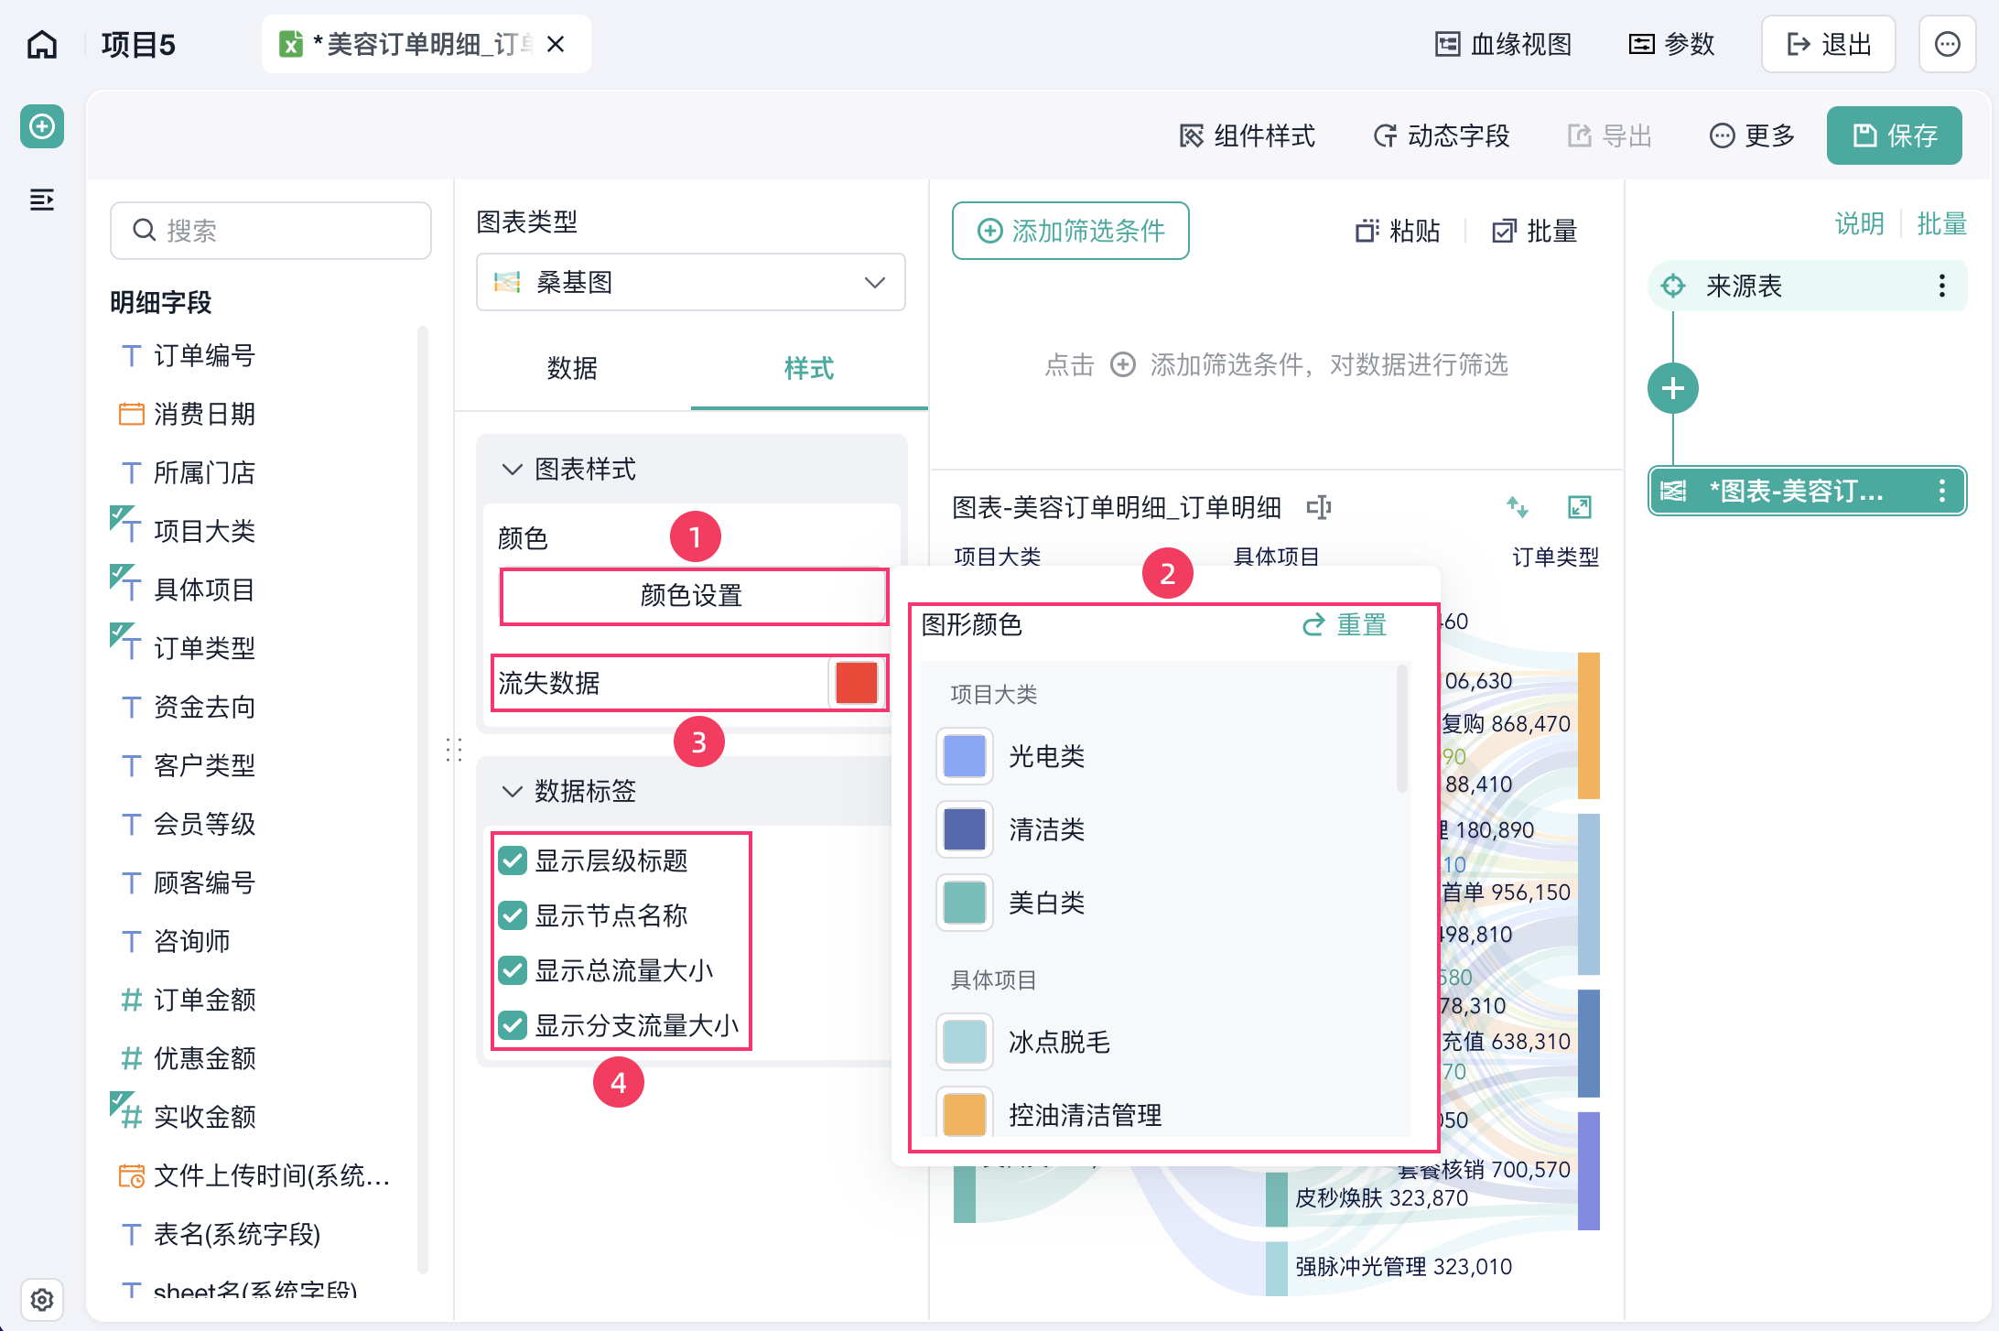Image resolution: width=1999 pixels, height=1331 pixels.
Task: Select the 所属门店 field
Action: point(204,472)
